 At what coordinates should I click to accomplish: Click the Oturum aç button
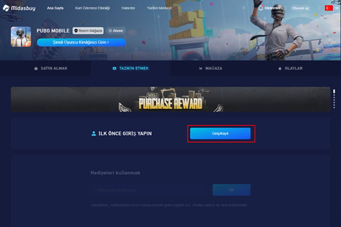click(301, 8)
